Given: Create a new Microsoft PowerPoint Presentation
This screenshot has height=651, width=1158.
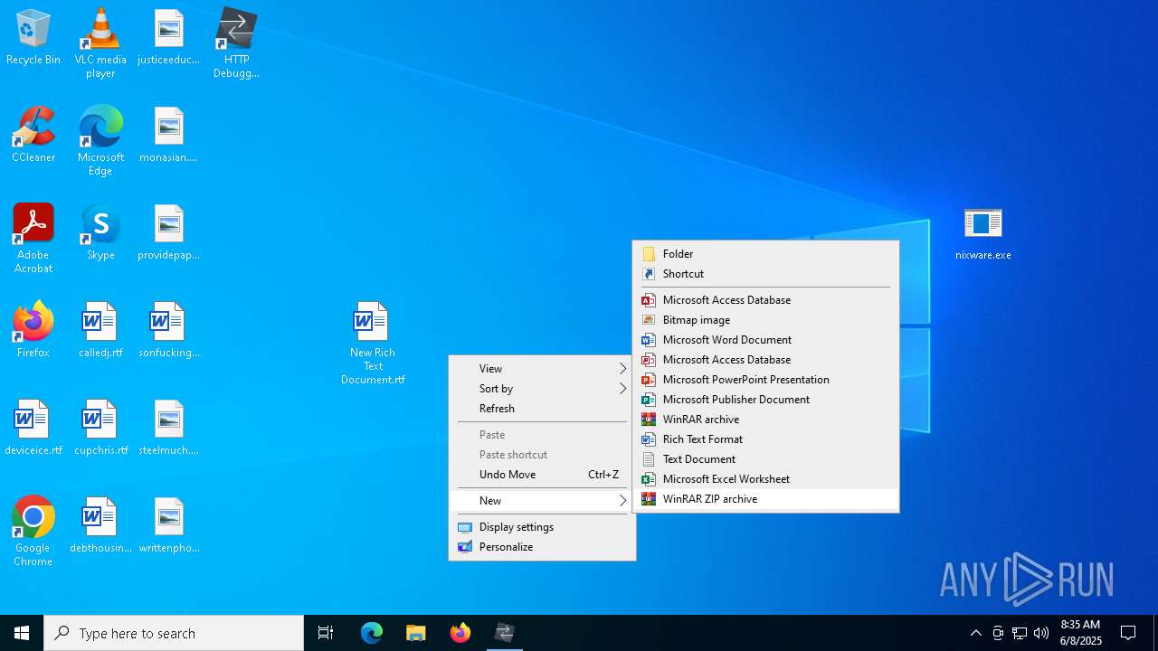Looking at the screenshot, I should tap(765, 379).
